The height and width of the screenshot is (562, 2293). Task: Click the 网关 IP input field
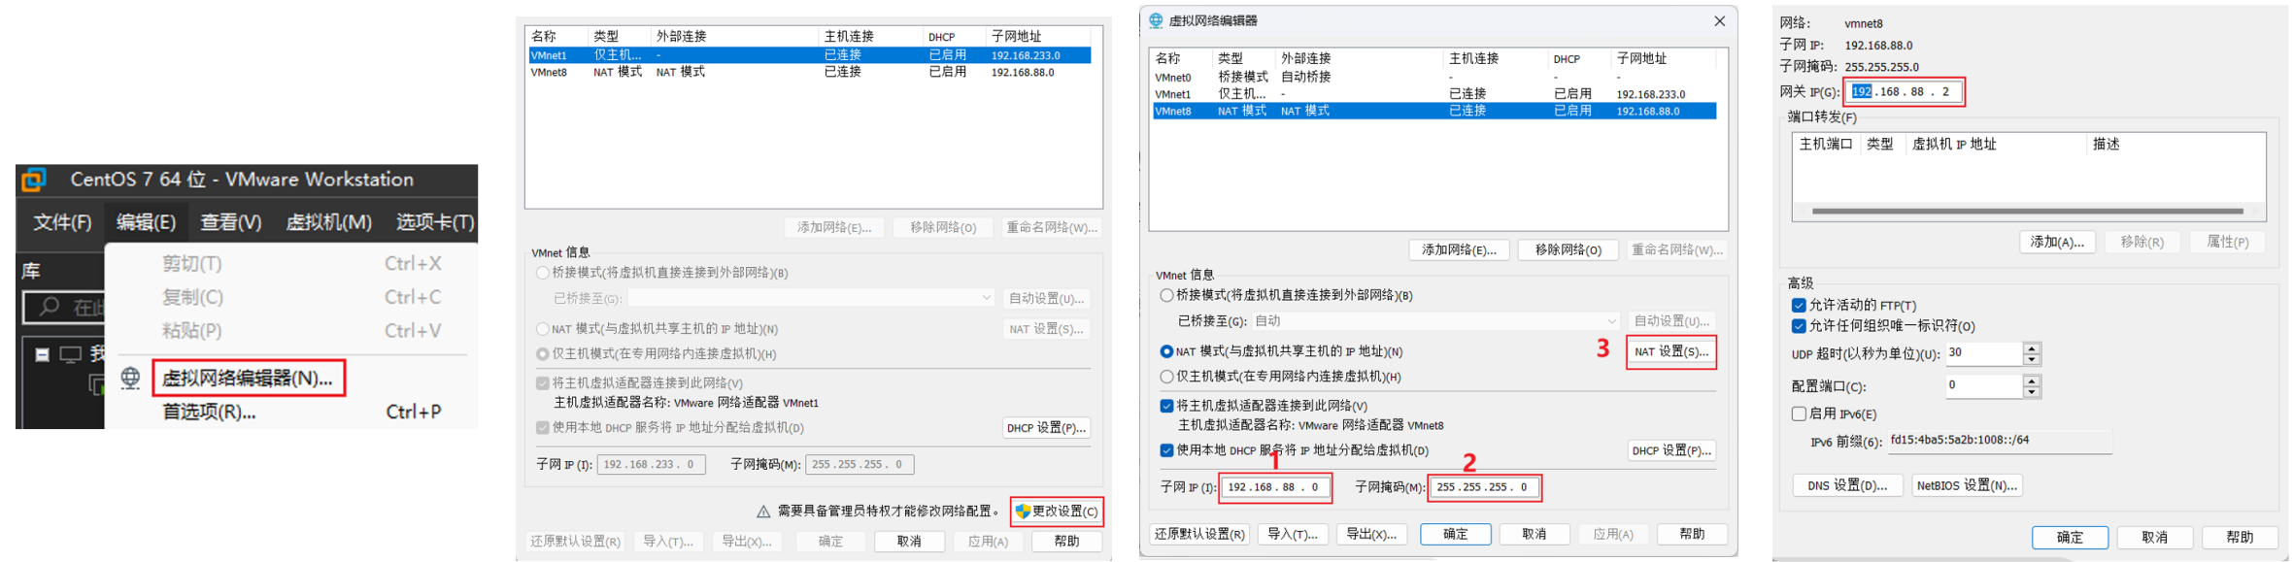click(x=1904, y=92)
